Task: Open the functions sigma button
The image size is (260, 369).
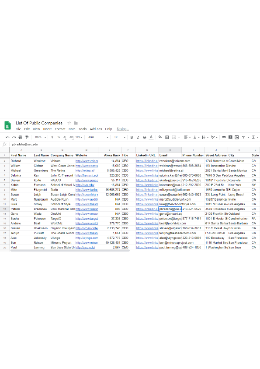Action: point(253,137)
